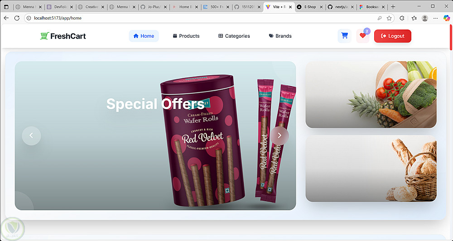The height and width of the screenshot is (241, 453).
Task: Show the previous carousel slide
Action: (31, 135)
